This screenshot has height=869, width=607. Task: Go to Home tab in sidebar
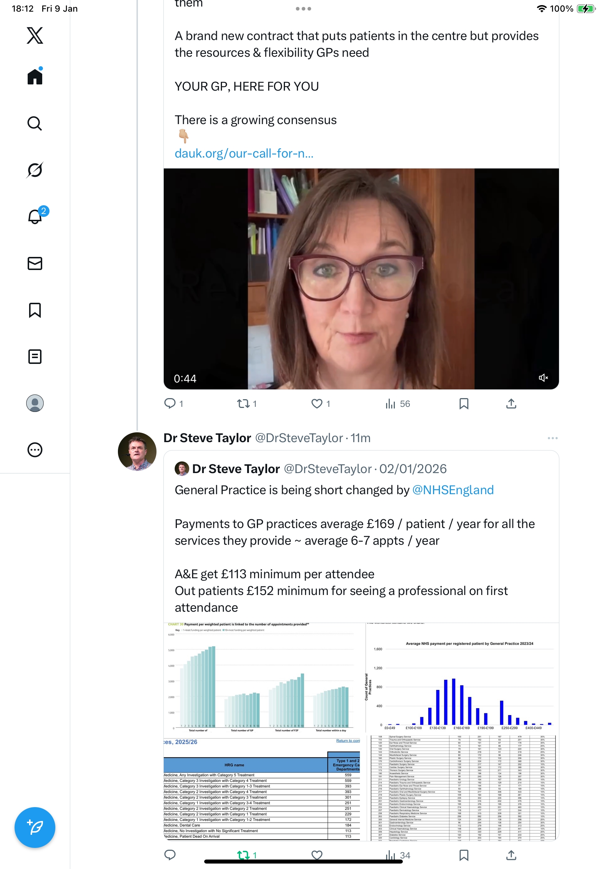click(x=35, y=77)
